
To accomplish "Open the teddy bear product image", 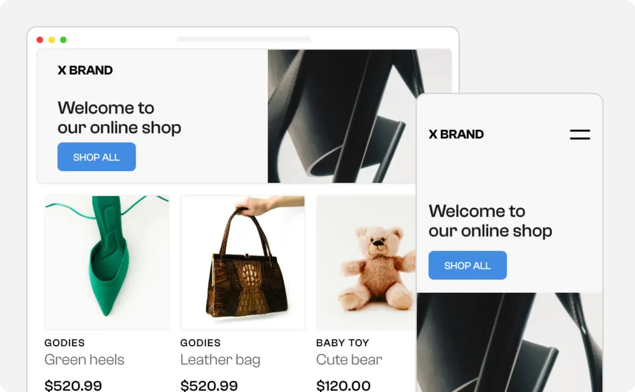I will coord(366,263).
